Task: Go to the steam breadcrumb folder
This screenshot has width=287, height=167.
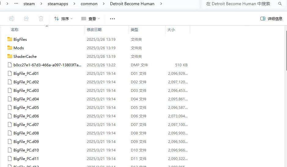Action: 29,4
